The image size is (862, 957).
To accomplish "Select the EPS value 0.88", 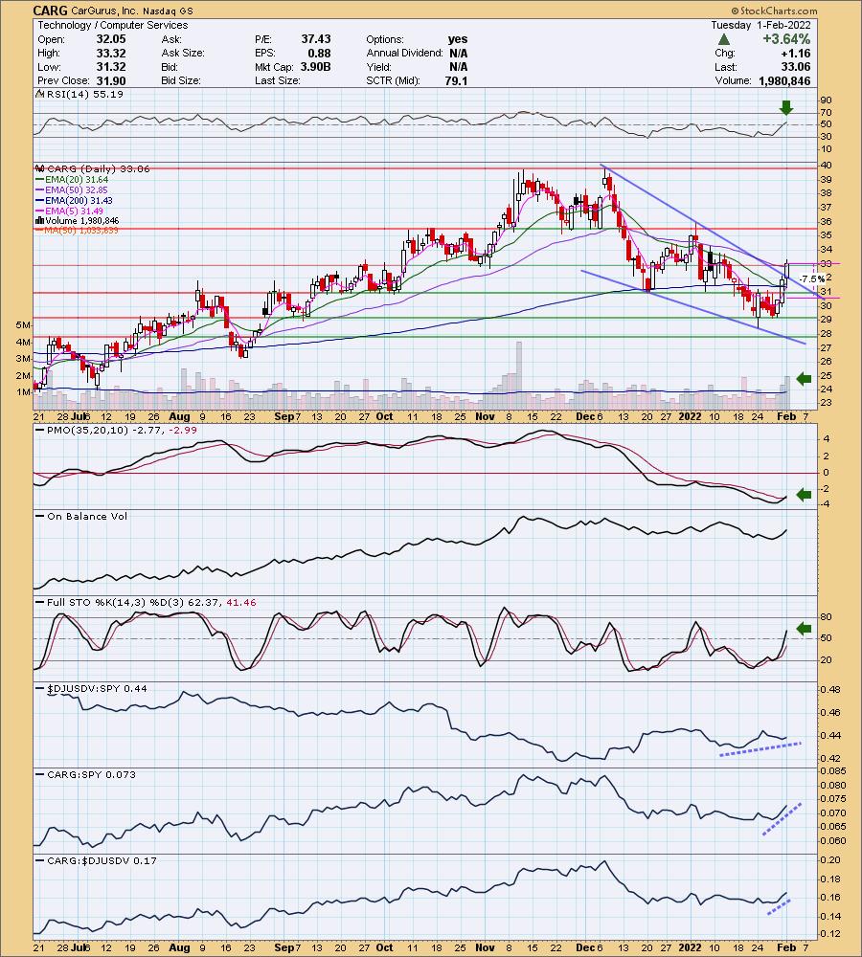I will point(320,53).
